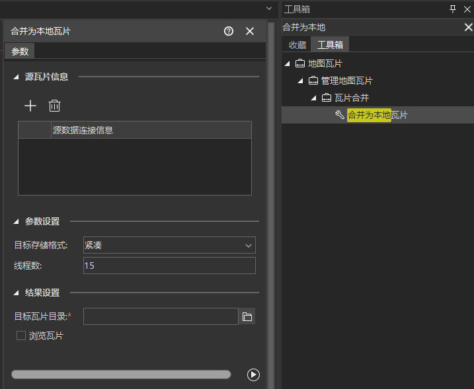The width and height of the screenshot is (474, 389).
Task: Click the 线程数 input field
Action: [169, 265]
